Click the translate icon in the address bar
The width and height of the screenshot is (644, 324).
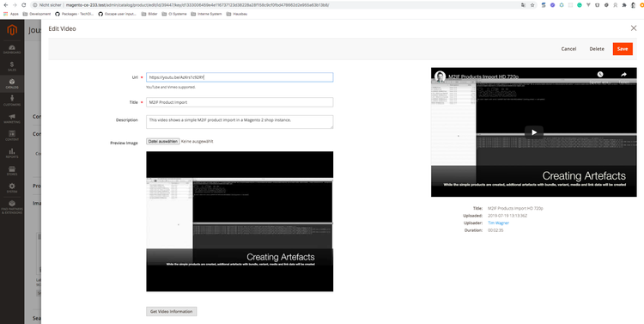(x=523, y=5)
